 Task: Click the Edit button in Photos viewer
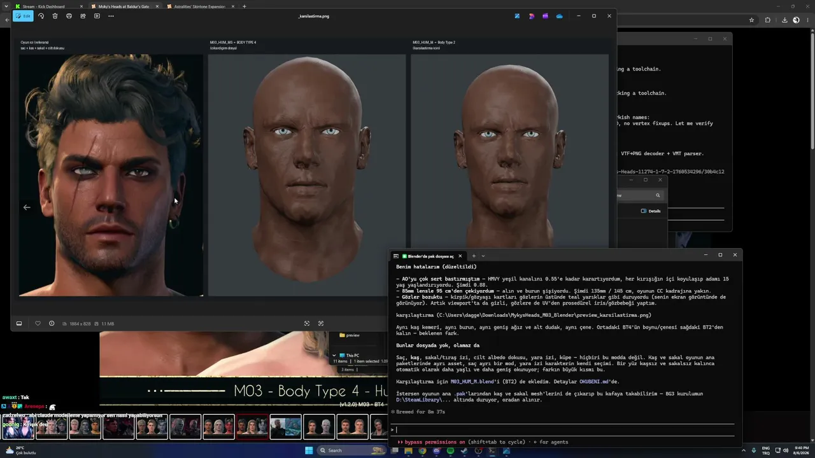pos(23,16)
